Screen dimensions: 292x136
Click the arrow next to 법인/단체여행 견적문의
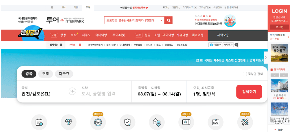tap(288, 37)
